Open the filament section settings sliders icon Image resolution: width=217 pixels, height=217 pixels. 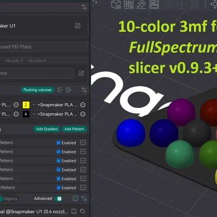click(84, 90)
